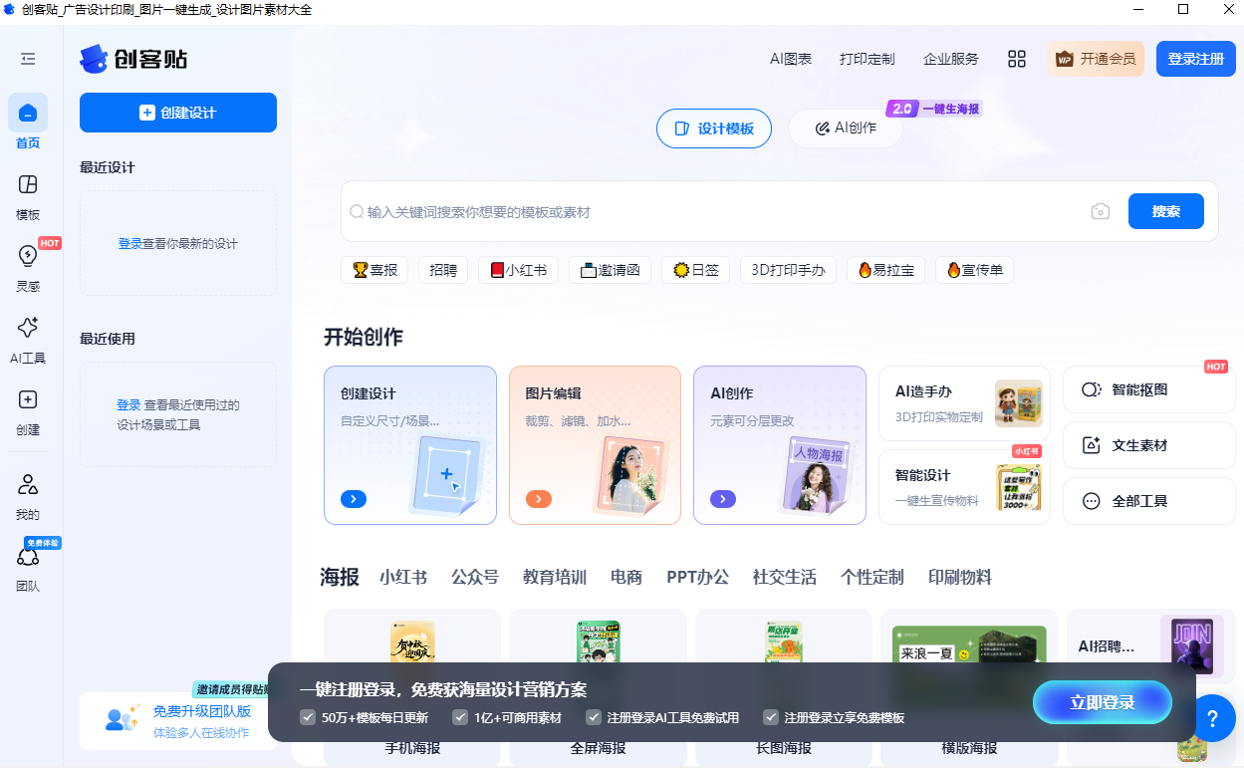Image resolution: width=1244 pixels, height=768 pixels.
Task: Open the apps grid icon near 开通会员
Action: pyautogui.click(x=1017, y=59)
